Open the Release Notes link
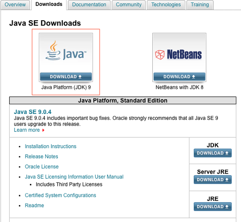241x222 pixels. pyautogui.click(x=41, y=156)
